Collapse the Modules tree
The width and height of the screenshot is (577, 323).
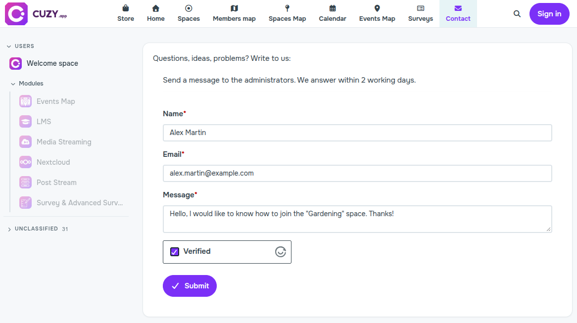pos(13,84)
